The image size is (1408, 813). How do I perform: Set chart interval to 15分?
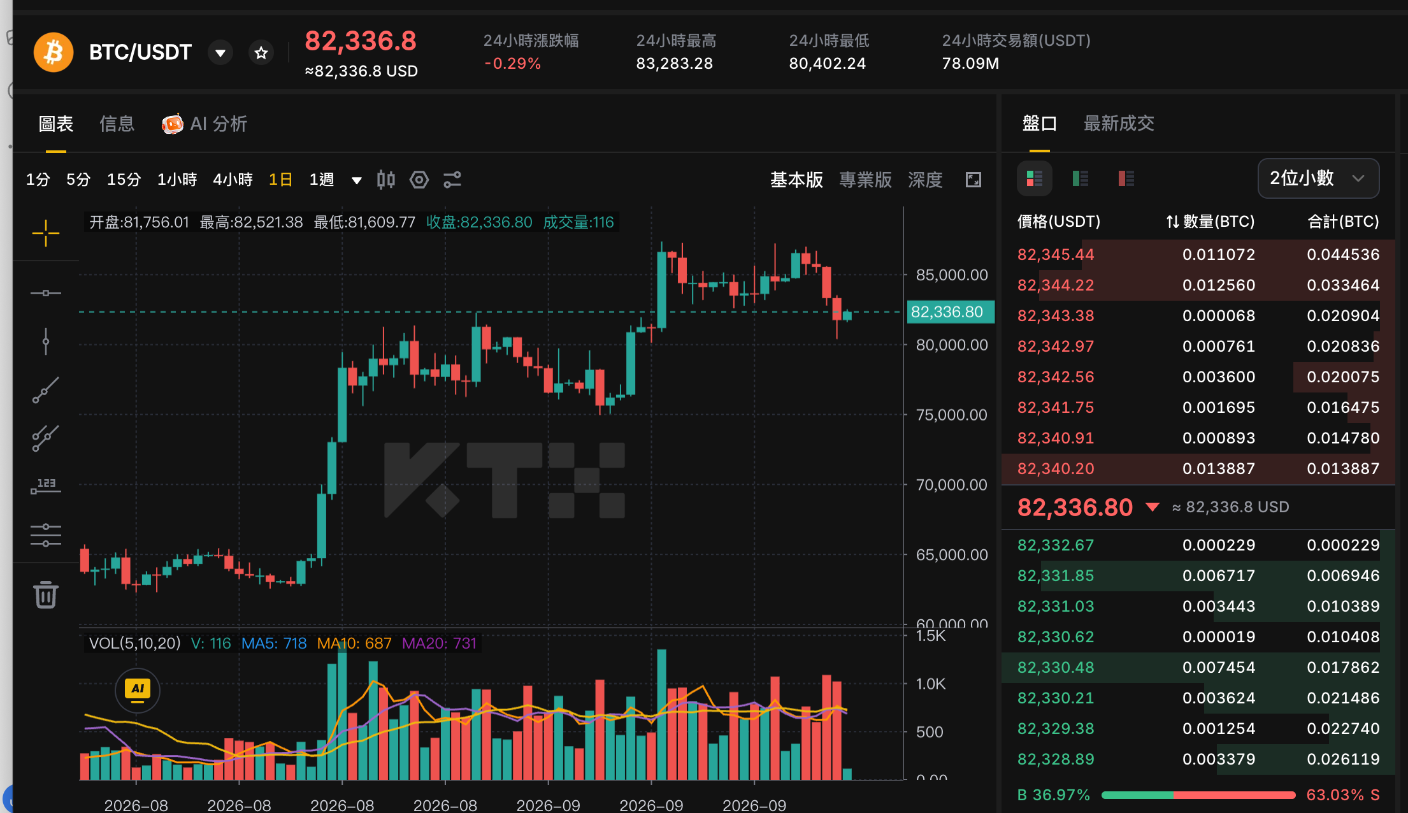tap(124, 180)
